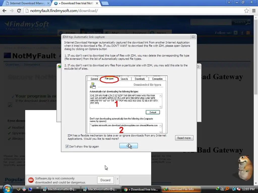Click the show desktop quick launch icon
Screen dimensions: 258x193
(30, 189)
